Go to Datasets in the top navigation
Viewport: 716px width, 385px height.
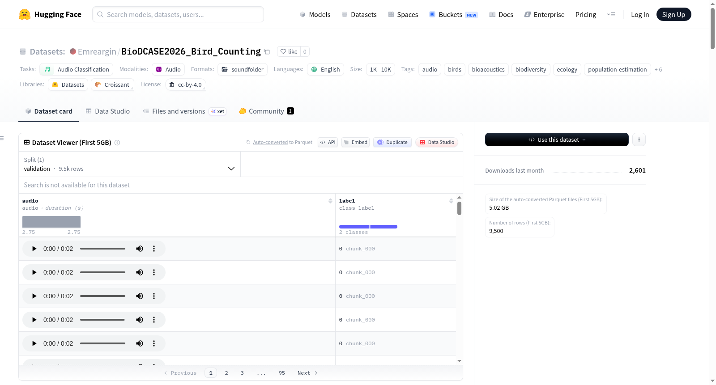coord(359,15)
